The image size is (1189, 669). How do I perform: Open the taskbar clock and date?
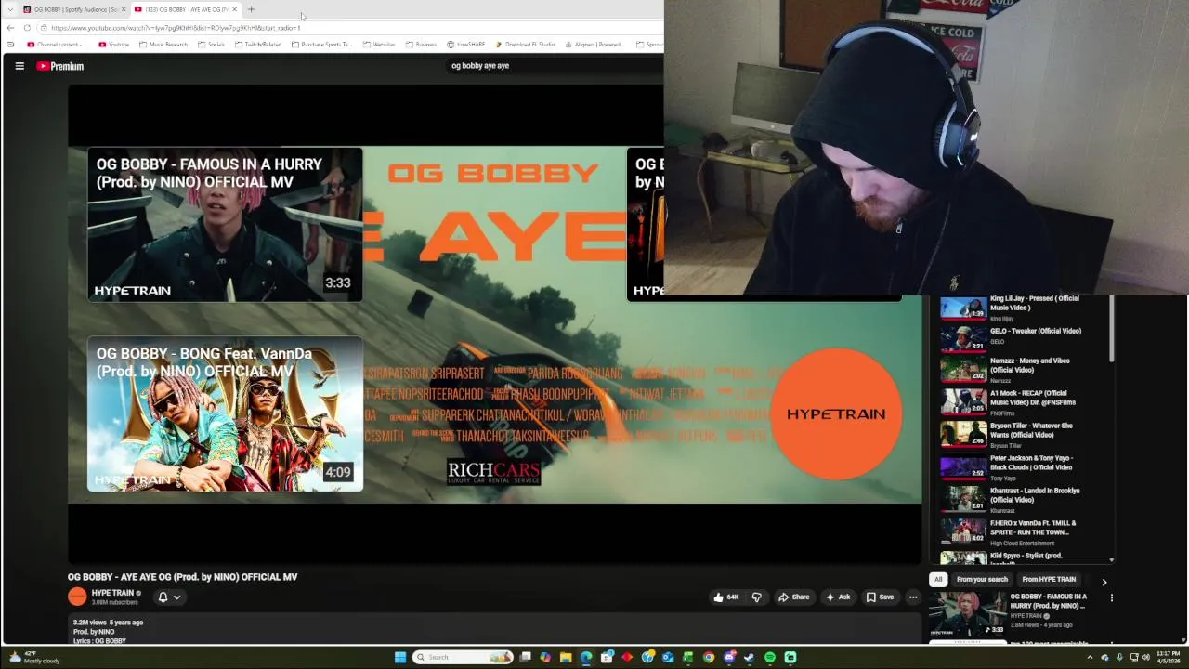click(1169, 657)
